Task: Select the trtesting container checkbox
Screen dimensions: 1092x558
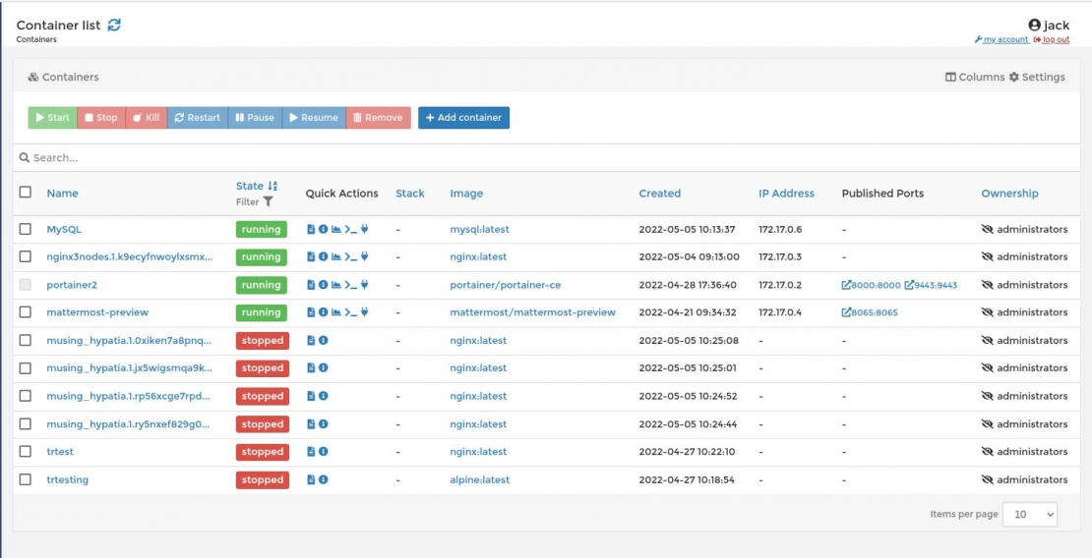Action: pyautogui.click(x=26, y=479)
